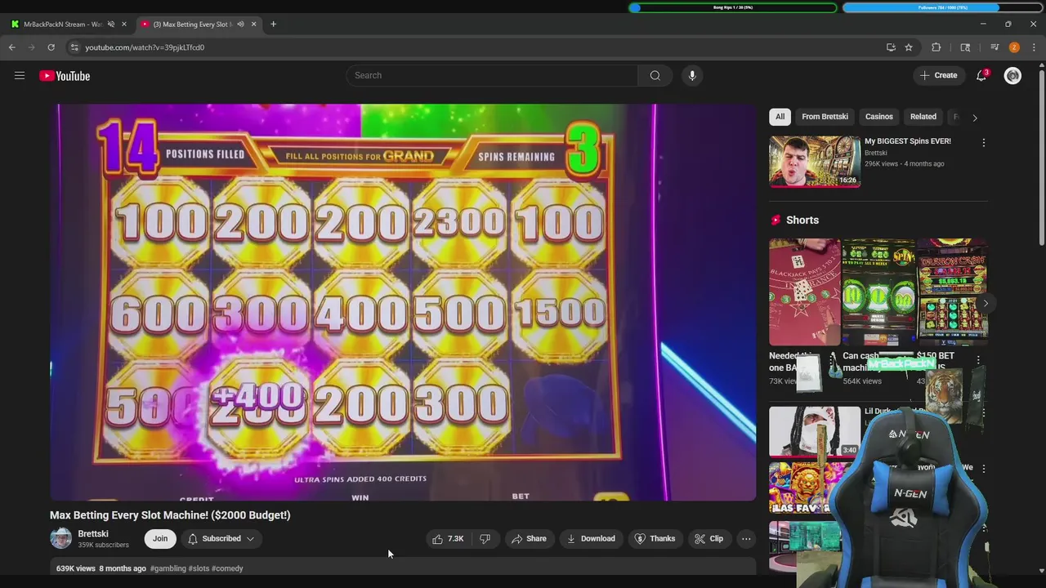The width and height of the screenshot is (1046, 588).
Task: Open the browser profile badge
Action: tap(1014, 47)
